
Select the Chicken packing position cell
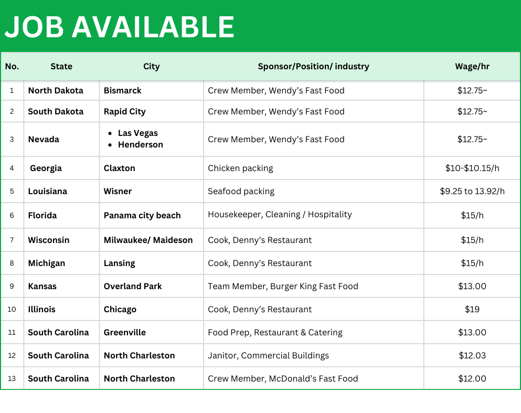(240, 168)
